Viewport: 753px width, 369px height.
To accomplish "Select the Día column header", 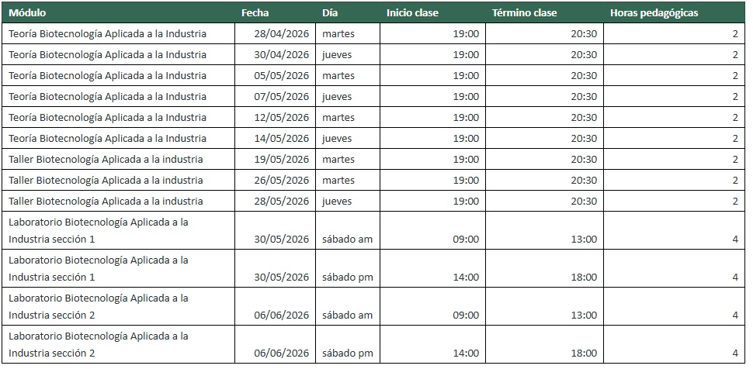I will coord(331,13).
